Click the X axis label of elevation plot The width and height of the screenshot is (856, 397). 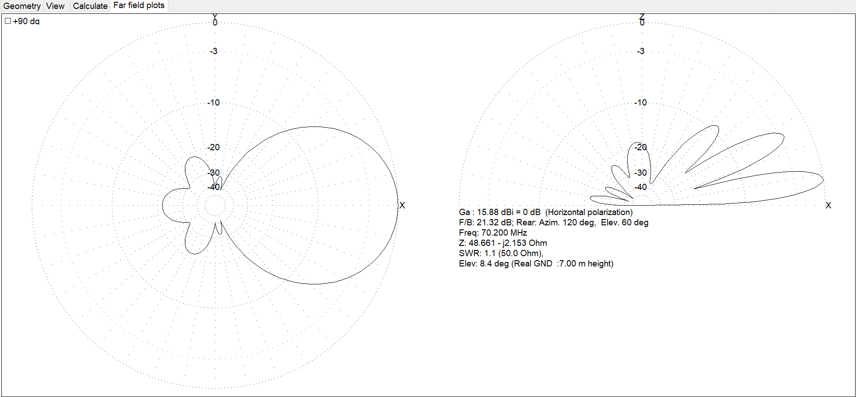coord(828,206)
